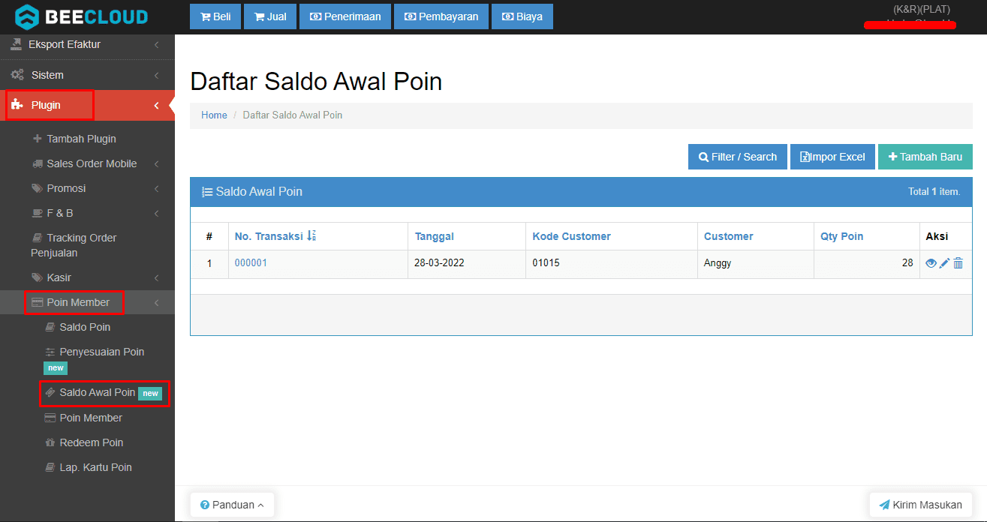Open the Filter / Search button

tap(738, 157)
